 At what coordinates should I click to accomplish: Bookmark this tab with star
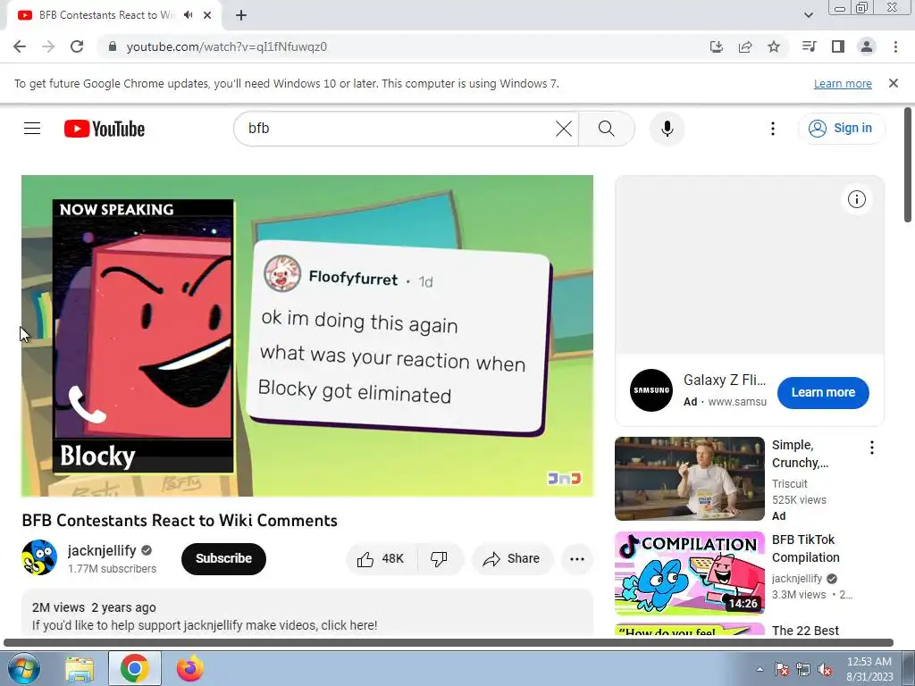774,46
